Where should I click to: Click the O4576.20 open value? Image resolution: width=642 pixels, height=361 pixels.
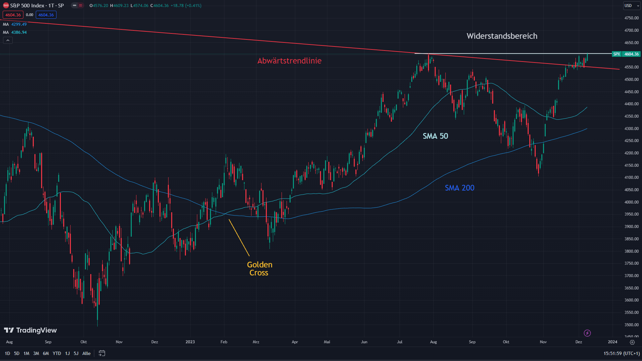99,6
